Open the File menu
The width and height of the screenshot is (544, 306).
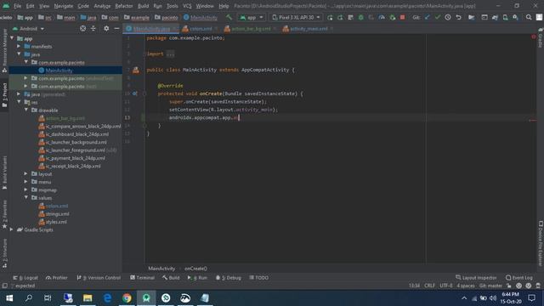point(17,6)
